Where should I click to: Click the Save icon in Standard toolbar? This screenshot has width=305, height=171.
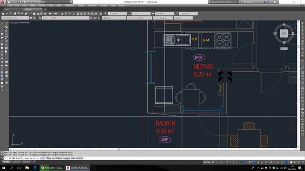(x=10, y=14)
